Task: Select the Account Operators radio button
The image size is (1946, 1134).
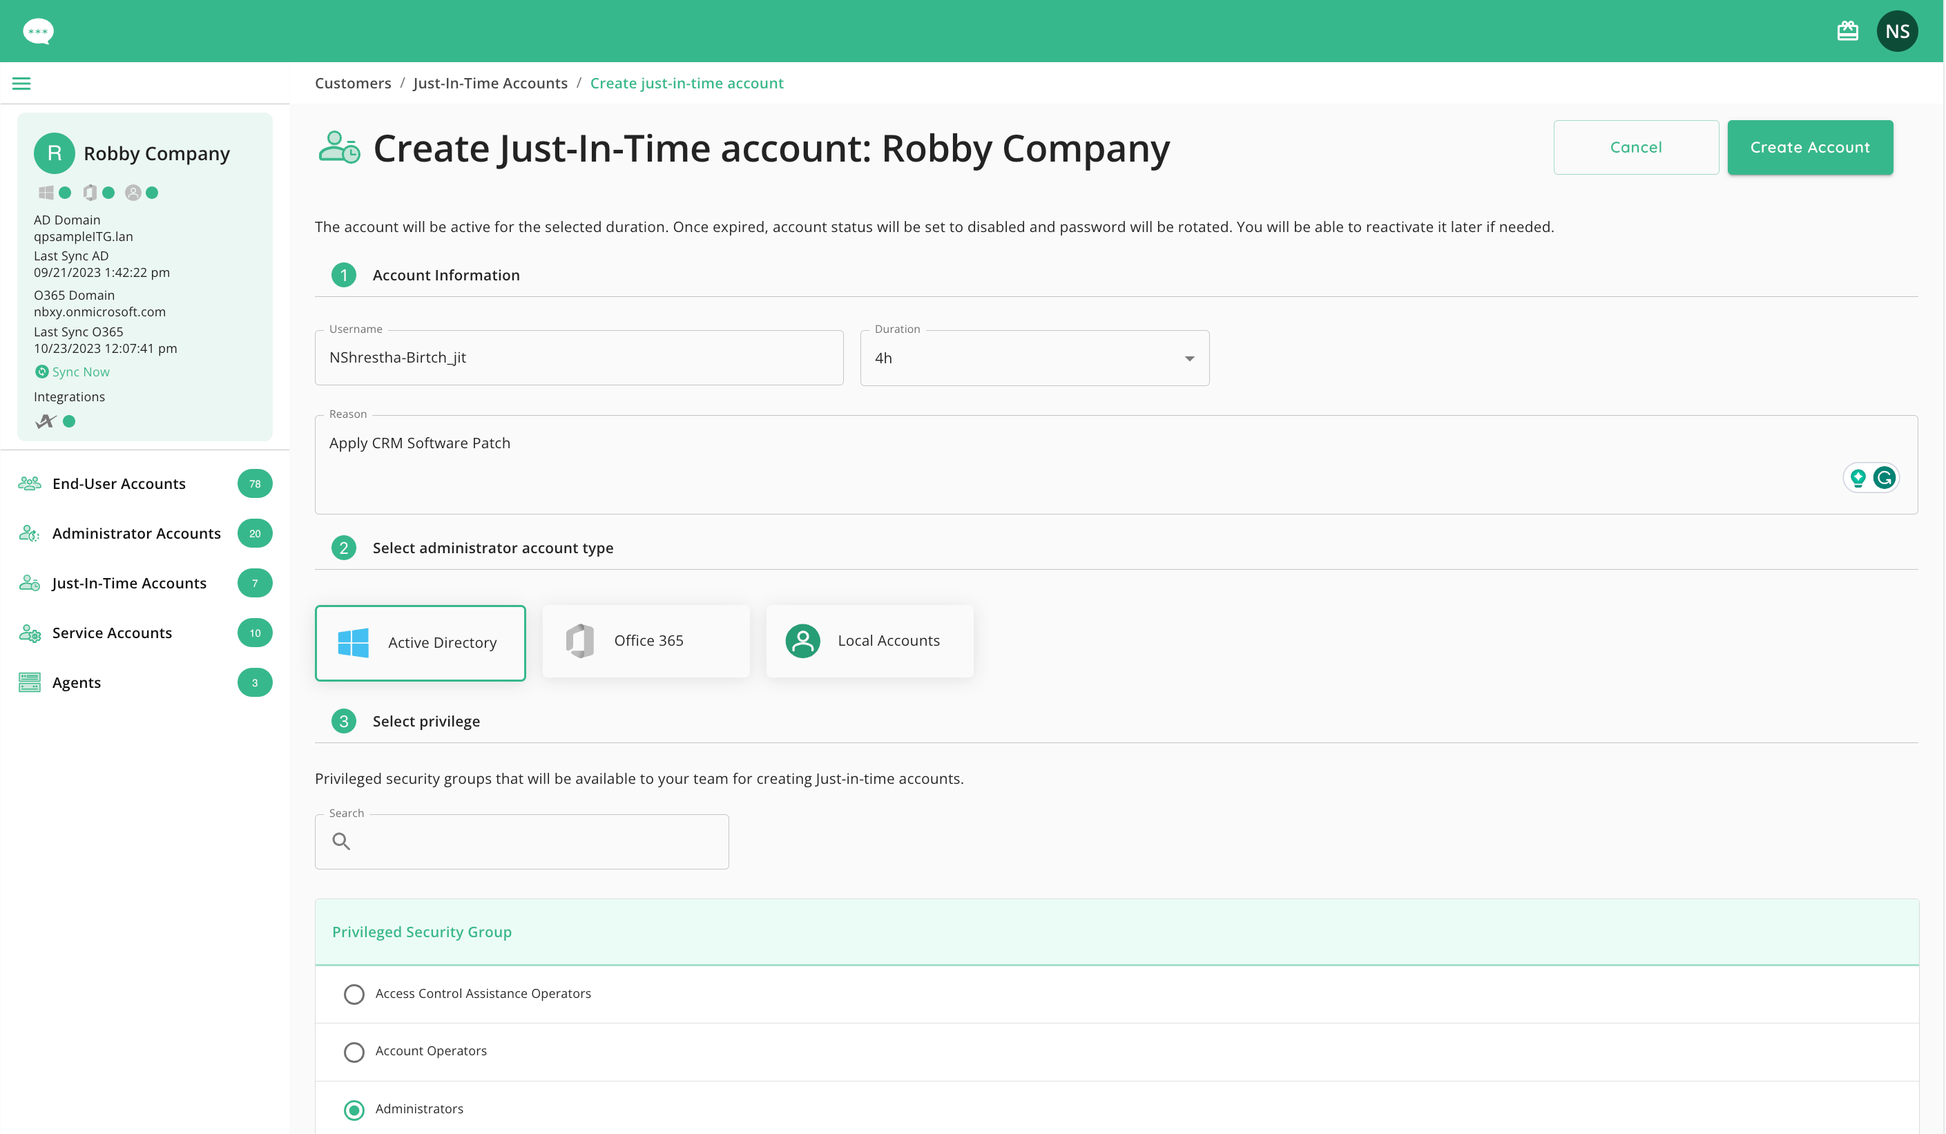Action: [354, 1052]
